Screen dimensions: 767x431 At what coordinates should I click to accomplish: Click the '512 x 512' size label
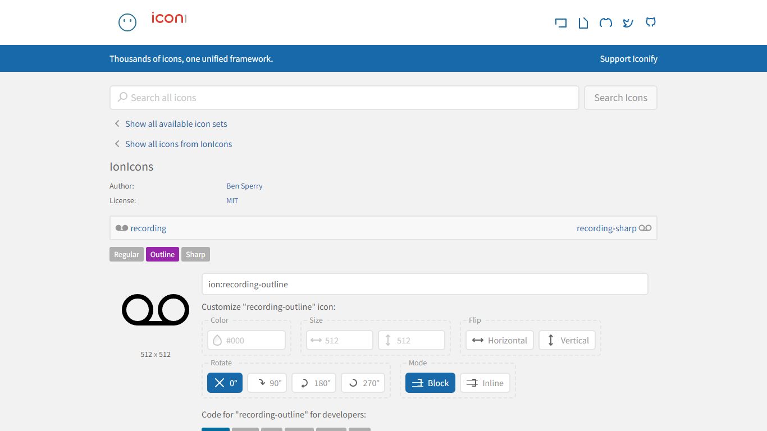(x=156, y=354)
